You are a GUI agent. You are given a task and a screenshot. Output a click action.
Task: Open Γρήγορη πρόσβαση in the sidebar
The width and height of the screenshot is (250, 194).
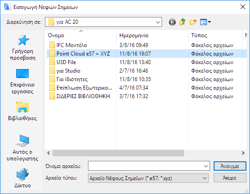22,48
